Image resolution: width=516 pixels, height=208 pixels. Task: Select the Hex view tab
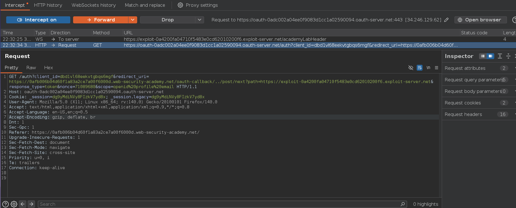tap(49, 68)
